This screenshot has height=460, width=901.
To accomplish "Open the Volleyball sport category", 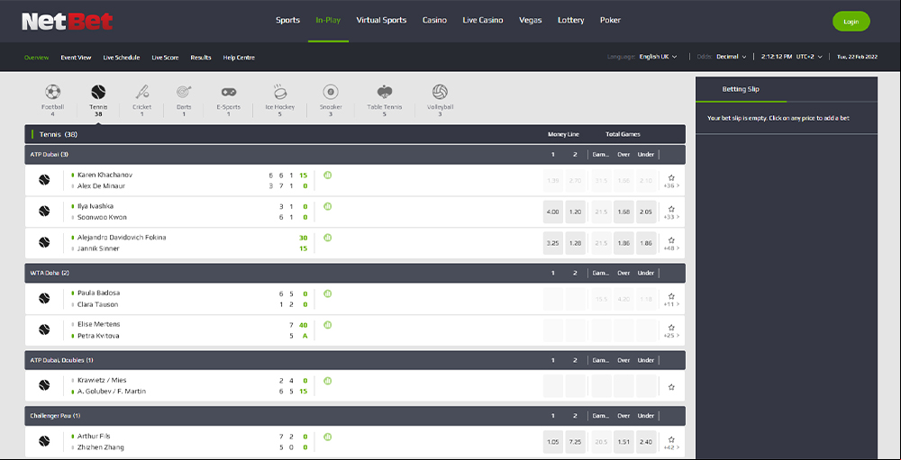I will pyautogui.click(x=440, y=92).
